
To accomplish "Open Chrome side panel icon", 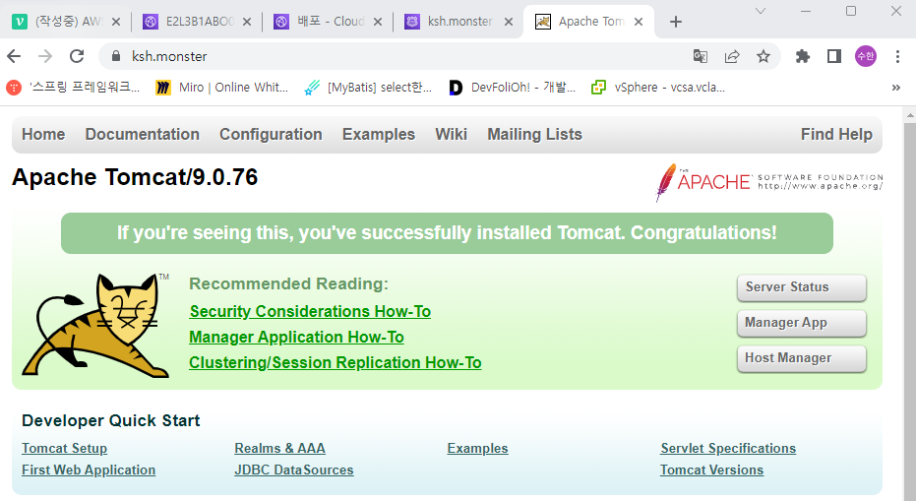I will pos(834,56).
